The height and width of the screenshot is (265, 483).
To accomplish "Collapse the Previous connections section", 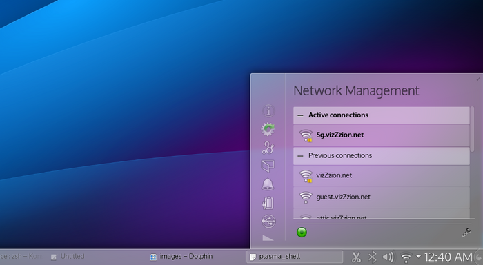I will pos(382,155).
